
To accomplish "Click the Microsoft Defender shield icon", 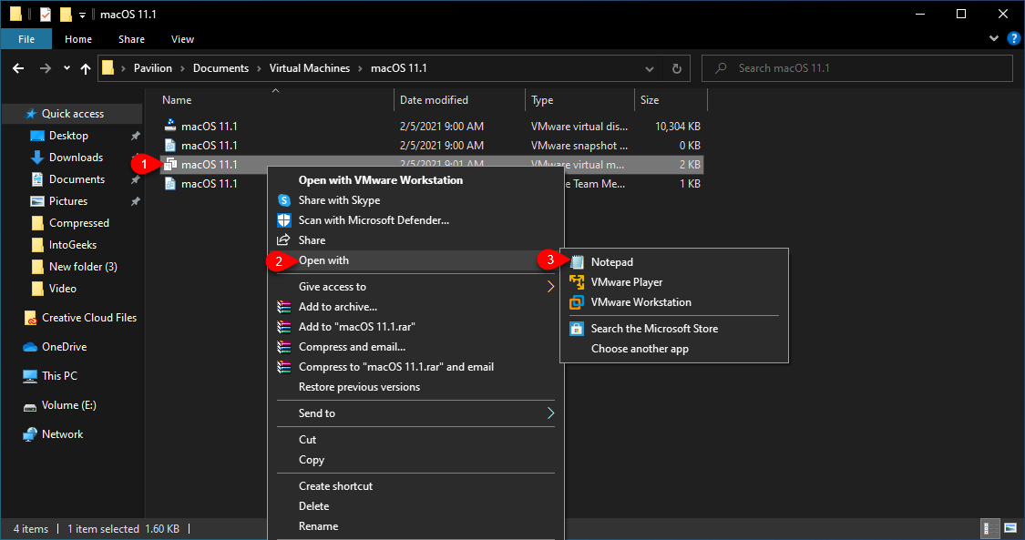I will tap(283, 220).
